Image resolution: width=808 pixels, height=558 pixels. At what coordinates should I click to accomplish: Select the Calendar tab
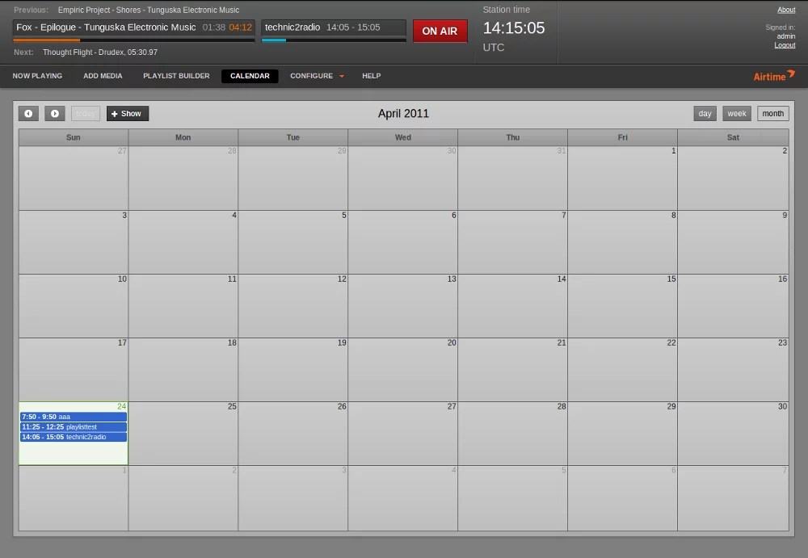click(x=250, y=76)
